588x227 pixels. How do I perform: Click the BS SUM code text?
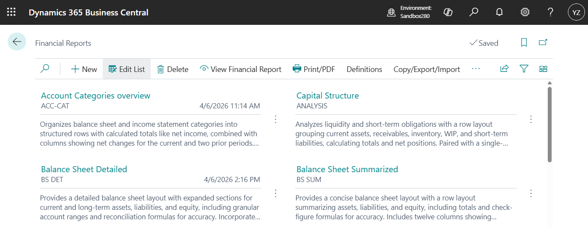click(x=309, y=179)
